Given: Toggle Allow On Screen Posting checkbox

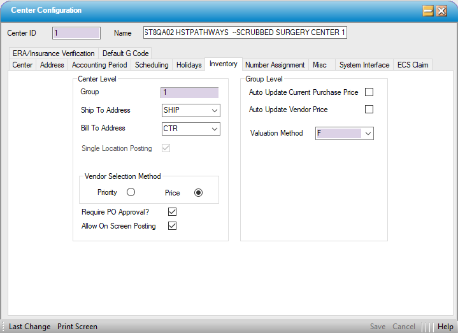Looking at the screenshot, I should coord(172,226).
